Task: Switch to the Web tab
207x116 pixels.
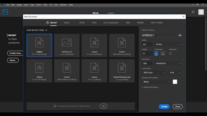Action: (x=128, y=23)
